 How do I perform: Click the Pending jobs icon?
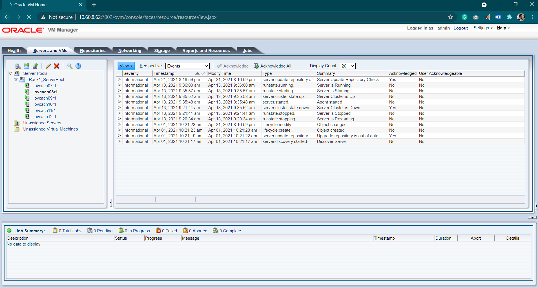(90, 231)
